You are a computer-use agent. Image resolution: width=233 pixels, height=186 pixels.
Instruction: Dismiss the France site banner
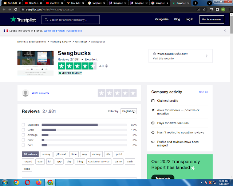point(225,31)
